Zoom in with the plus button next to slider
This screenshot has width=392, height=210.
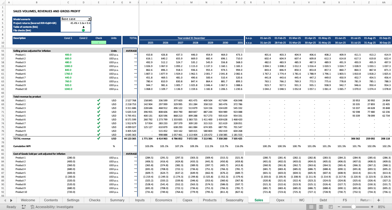tap(372, 207)
